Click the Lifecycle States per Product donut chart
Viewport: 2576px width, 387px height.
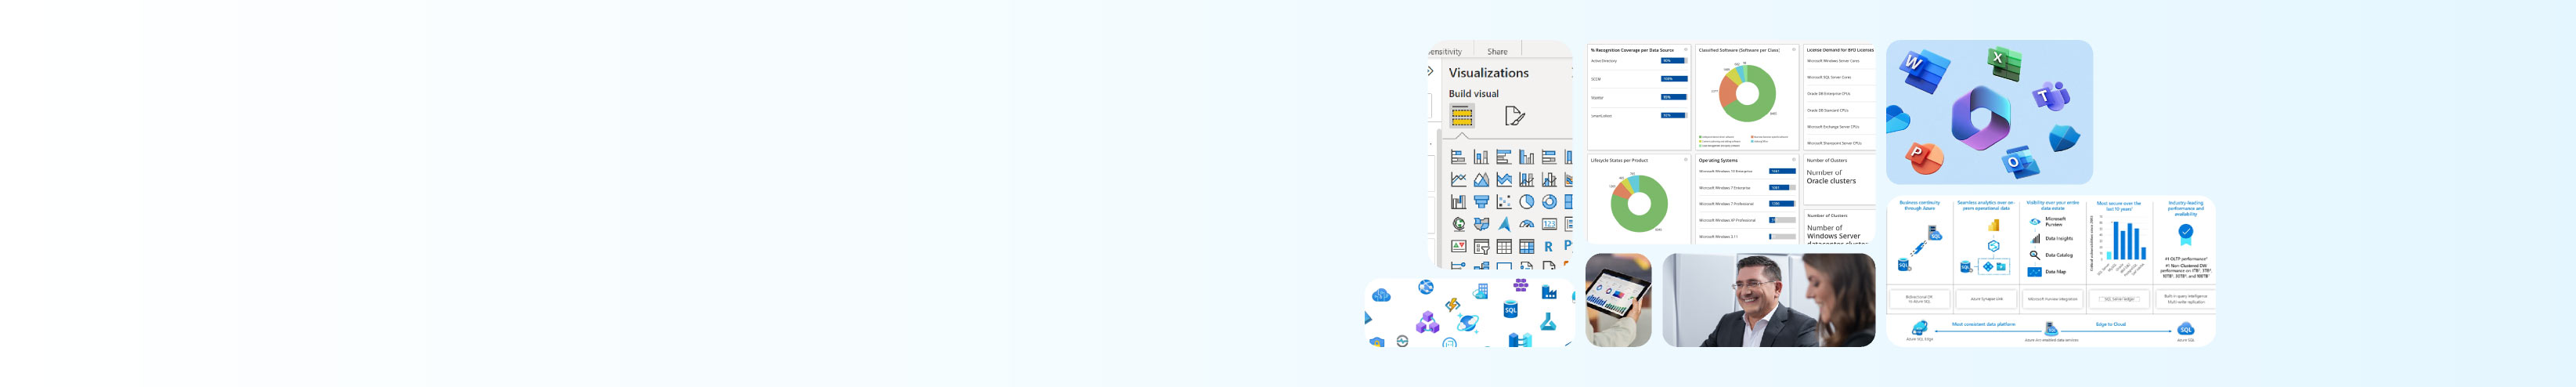[1638, 204]
